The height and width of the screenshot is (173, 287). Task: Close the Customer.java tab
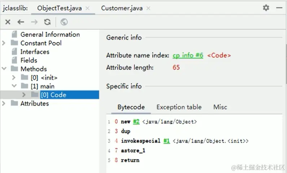tap(148, 8)
